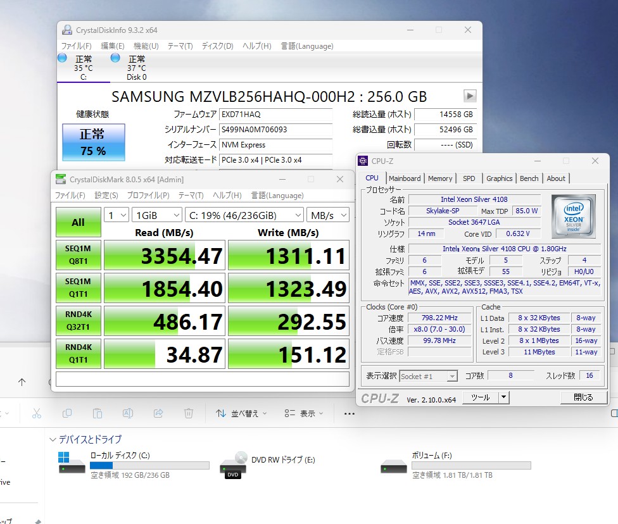Click the CrystalDiskMark title bar icon

[61, 179]
